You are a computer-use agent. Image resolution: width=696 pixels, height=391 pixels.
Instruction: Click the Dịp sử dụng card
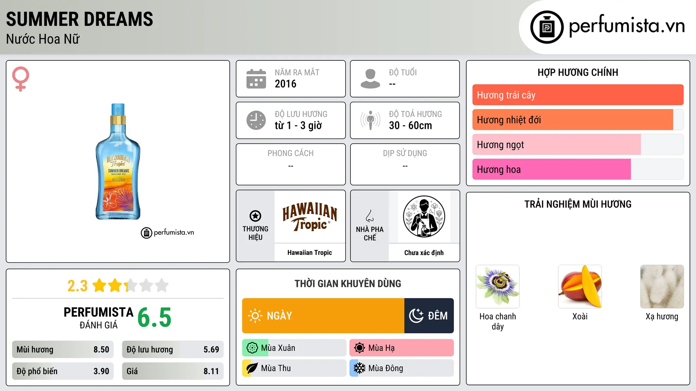pyautogui.click(x=405, y=164)
